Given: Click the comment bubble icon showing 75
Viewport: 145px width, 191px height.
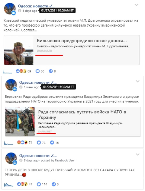Looking at the screenshot, I should (39, 143).
